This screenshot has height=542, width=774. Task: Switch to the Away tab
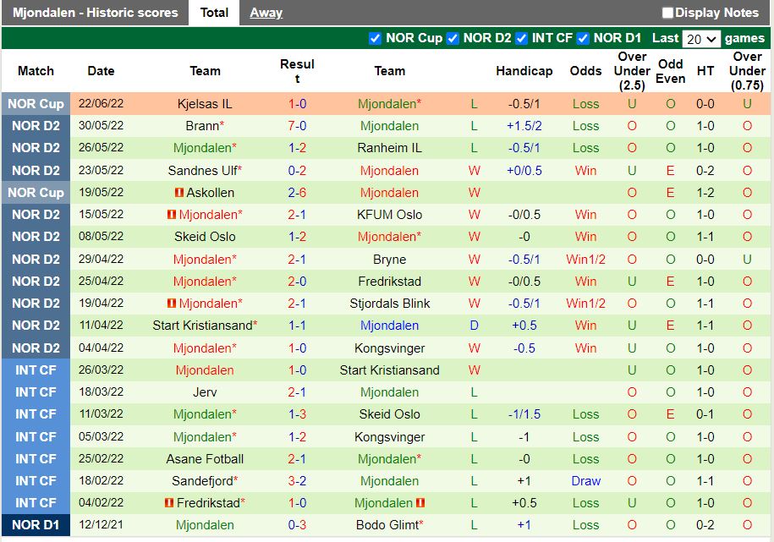tap(266, 13)
